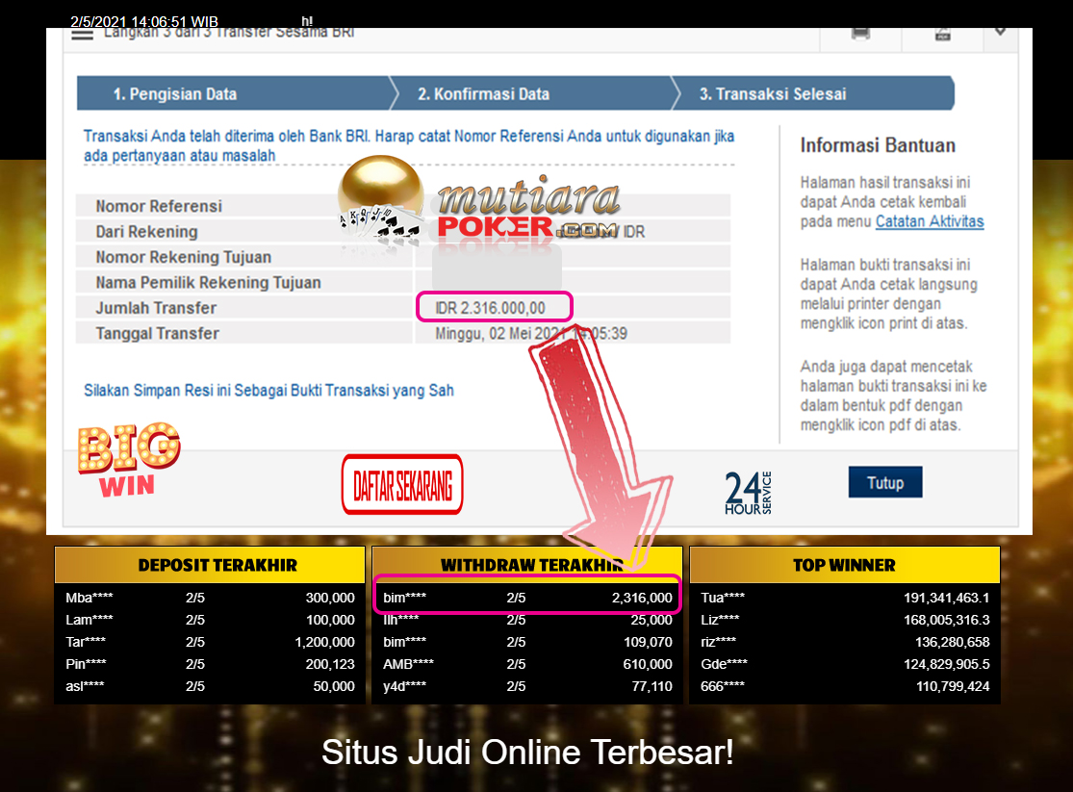Screen dimensions: 1073x792
Task: Click the 'Nomor Rekening Tujuan' label
Action: click(184, 257)
